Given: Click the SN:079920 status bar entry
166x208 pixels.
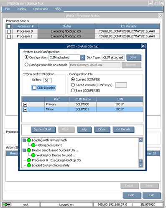Looking at the screenshot, I should [148, 205].
